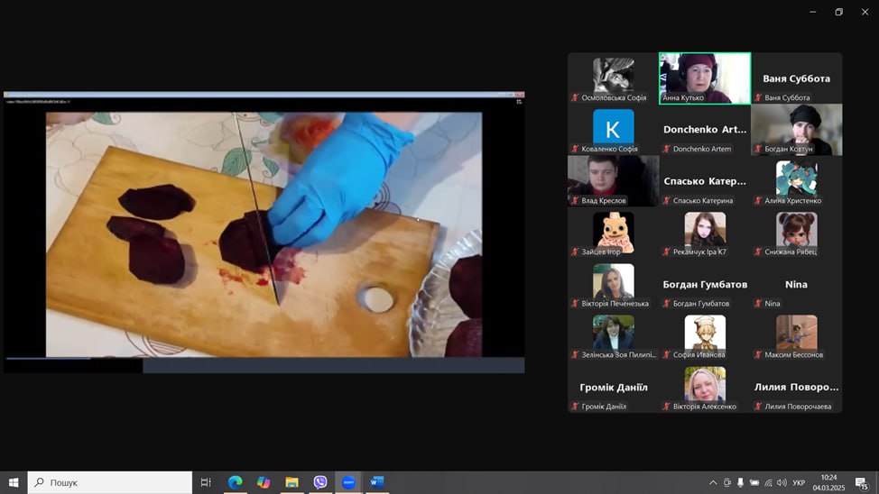Click the Nina participant tile
Viewport: 879px width, 494px height.
click(x=796, y=285)
